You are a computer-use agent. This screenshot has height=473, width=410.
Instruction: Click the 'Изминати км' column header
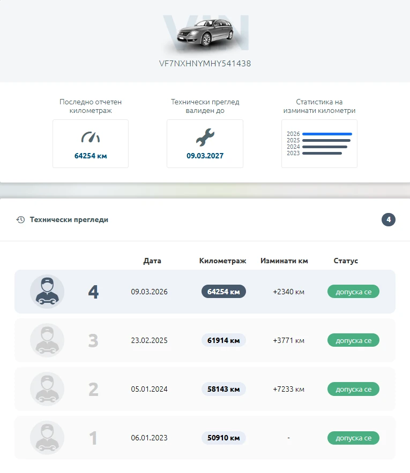click(284, 261)
